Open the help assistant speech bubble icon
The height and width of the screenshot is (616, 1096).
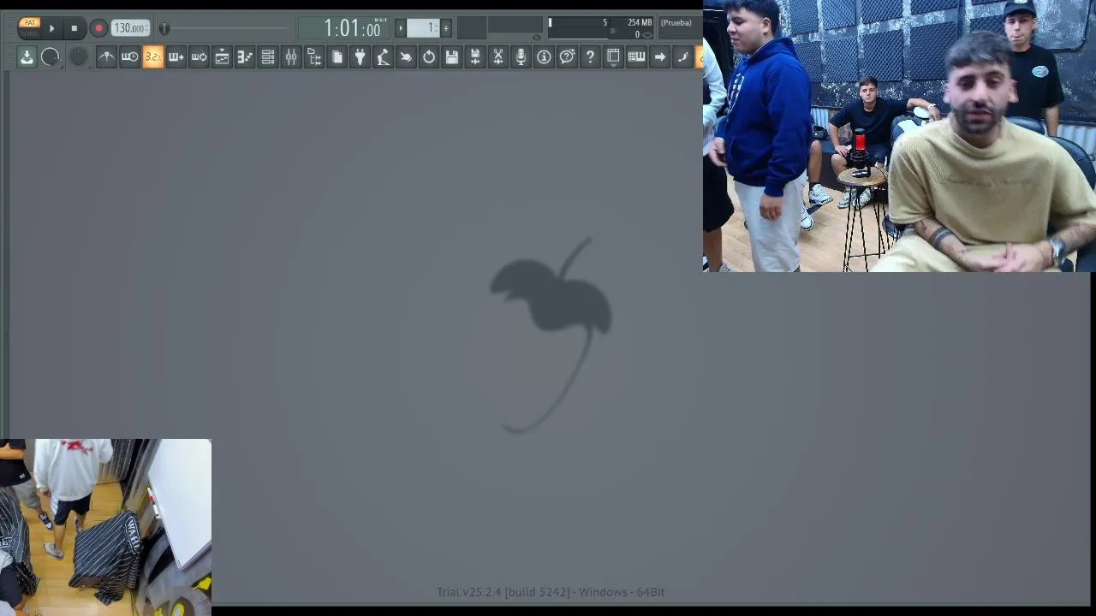click(567, 56)
